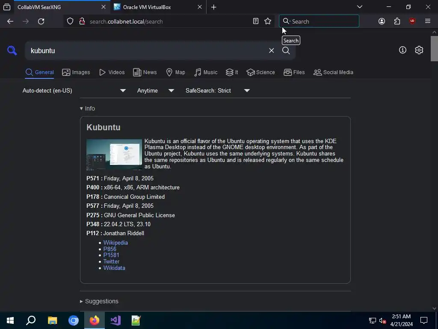This screenshot has height=329, width=438.
Task: Click the address bar URL search.collabnet.local/search
Action: (x=126, y=21)
